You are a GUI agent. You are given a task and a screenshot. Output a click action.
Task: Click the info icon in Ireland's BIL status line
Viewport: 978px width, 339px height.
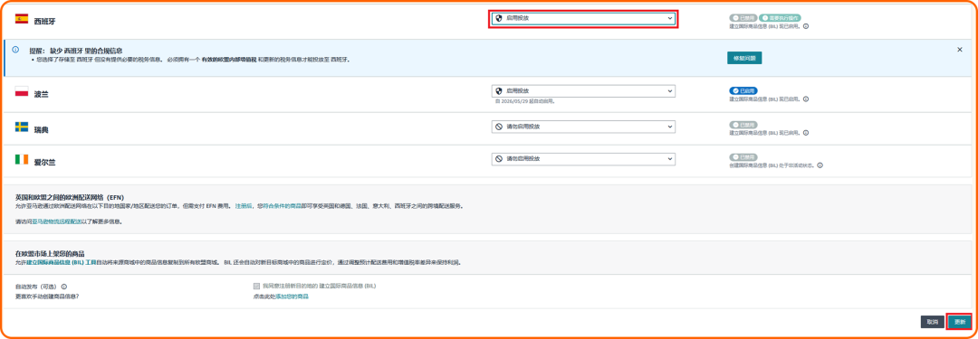[820, 165]
